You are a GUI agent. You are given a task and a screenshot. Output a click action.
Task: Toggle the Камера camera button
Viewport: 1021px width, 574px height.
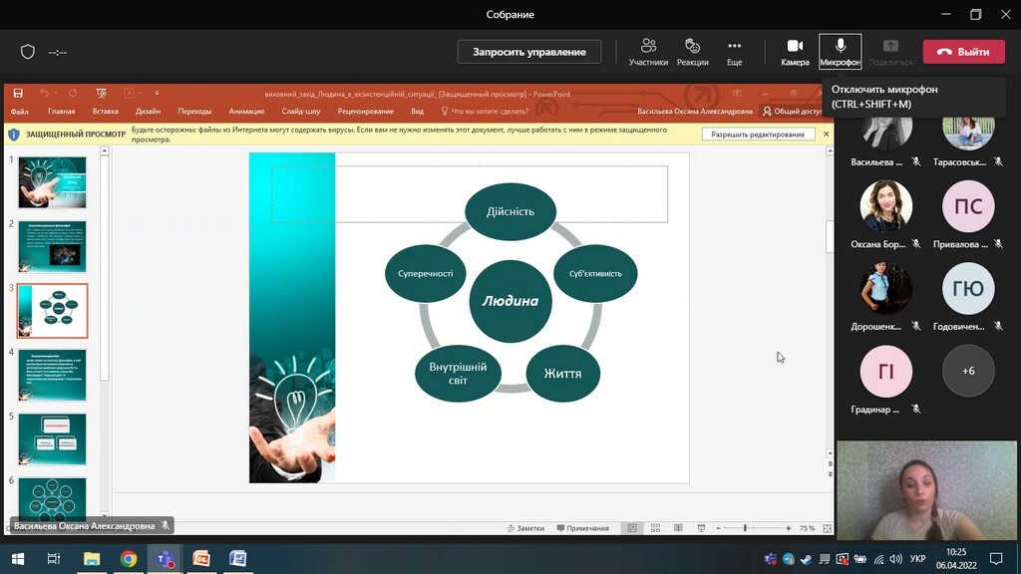[x=795, y=52]
